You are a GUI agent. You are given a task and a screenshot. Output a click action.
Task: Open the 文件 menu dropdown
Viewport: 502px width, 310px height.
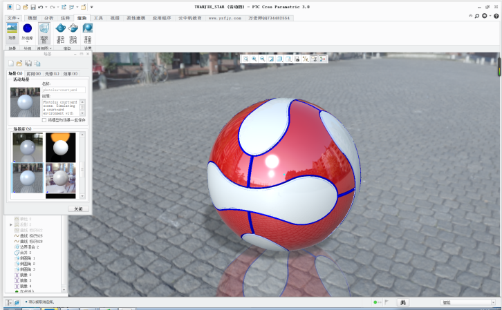(x=13, y=18)
